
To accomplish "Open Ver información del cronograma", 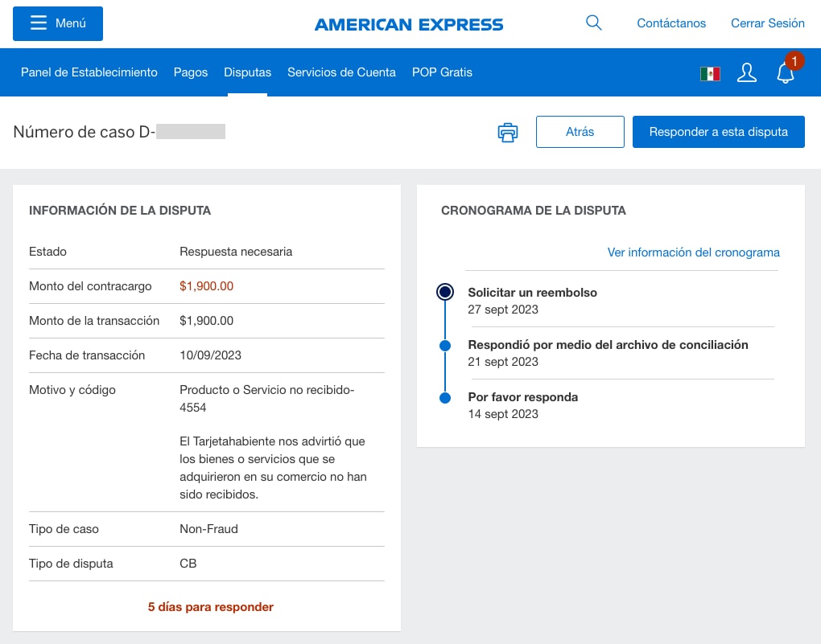I will tap(693, 252).
